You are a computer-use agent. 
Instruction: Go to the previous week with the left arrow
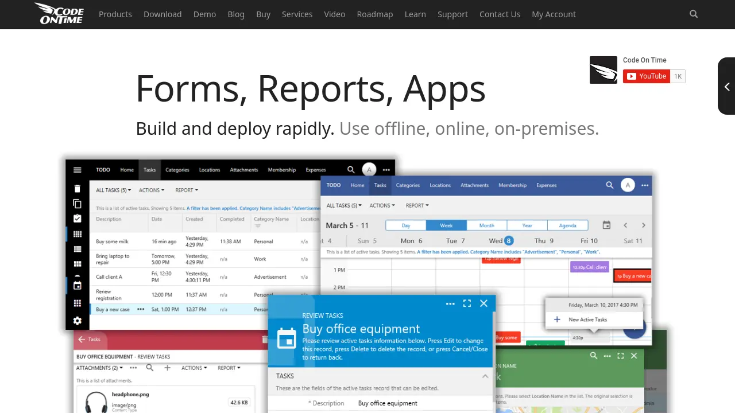coord(625,225)
